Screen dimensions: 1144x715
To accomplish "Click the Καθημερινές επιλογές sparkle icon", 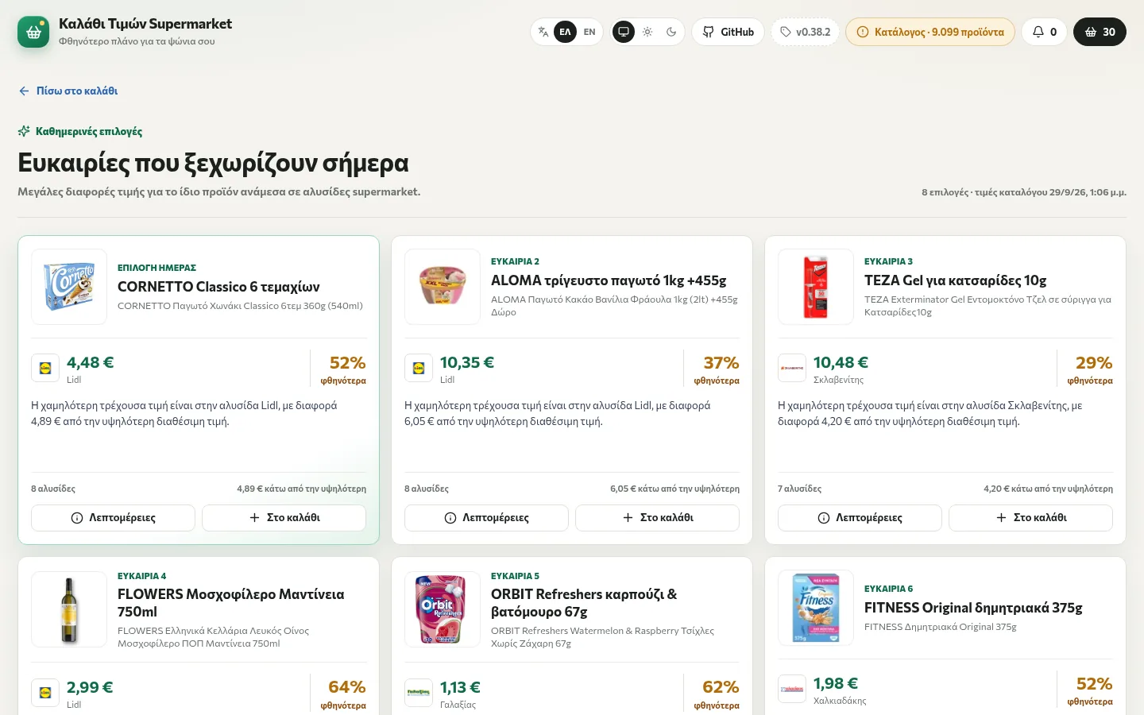I will pos(24,131).
